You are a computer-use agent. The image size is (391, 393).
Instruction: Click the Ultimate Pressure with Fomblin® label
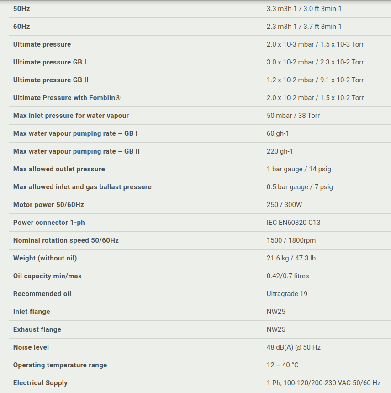tap(67, 98)
